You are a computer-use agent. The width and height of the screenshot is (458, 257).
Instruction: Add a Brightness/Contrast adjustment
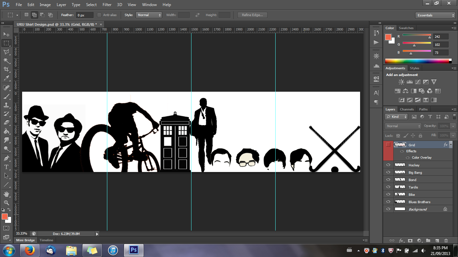(401, 82)
